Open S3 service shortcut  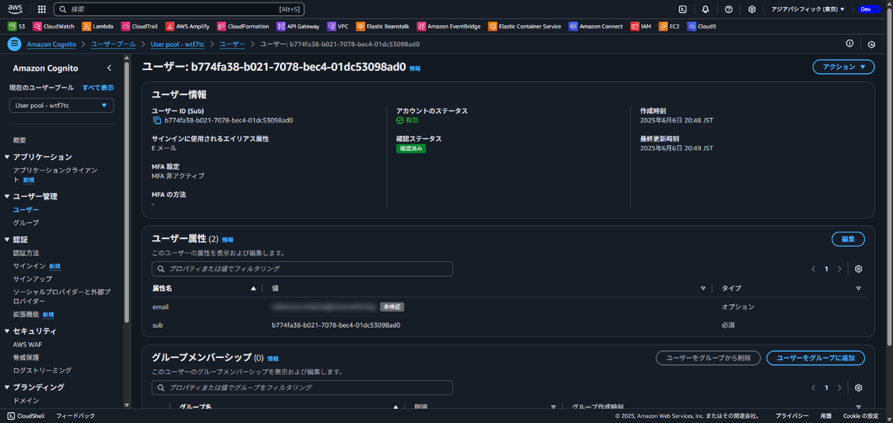[17, 27]
